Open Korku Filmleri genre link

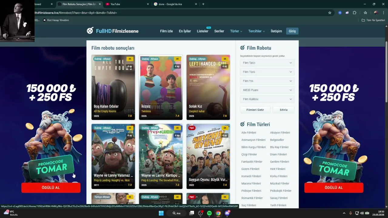(279, 176)
